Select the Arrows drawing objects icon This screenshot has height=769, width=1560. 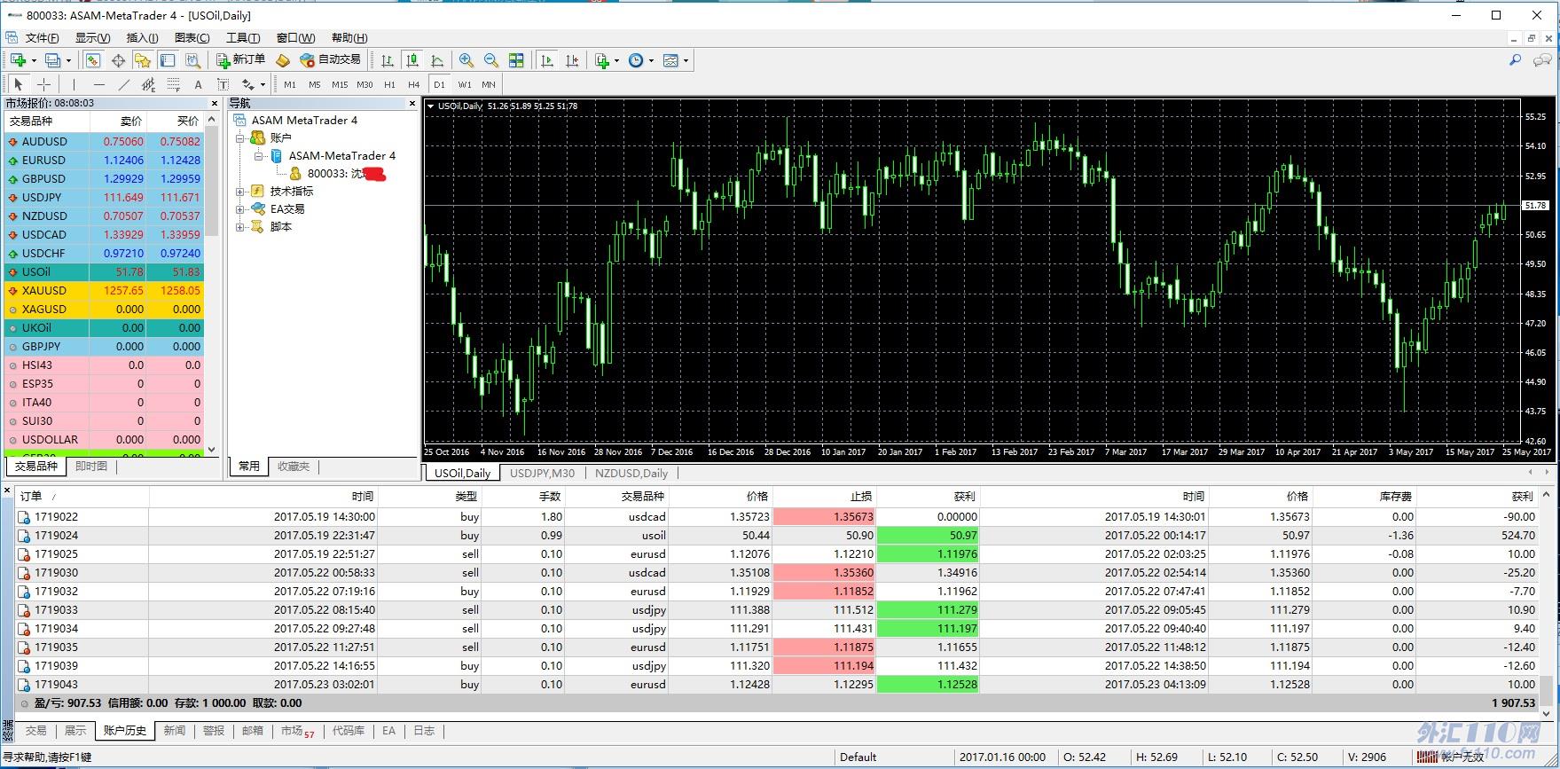[x=247, y=84]
